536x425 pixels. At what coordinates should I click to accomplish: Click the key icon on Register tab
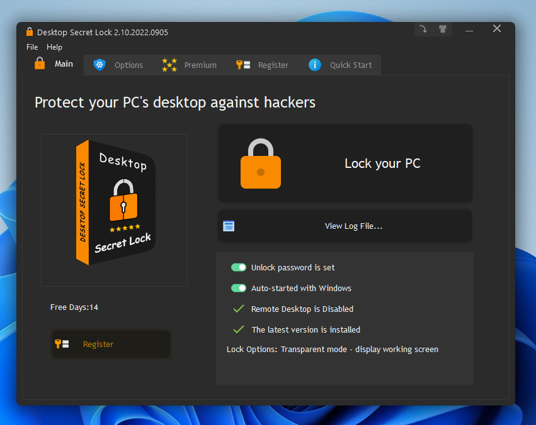click(243, 65)
